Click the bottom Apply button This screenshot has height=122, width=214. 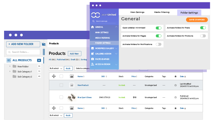point(68,115)
